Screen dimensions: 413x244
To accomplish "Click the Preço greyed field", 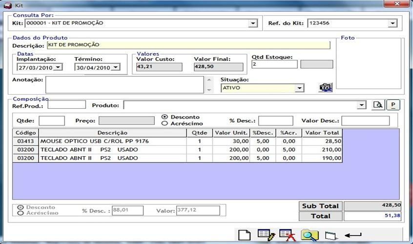I will coord(126,121).
